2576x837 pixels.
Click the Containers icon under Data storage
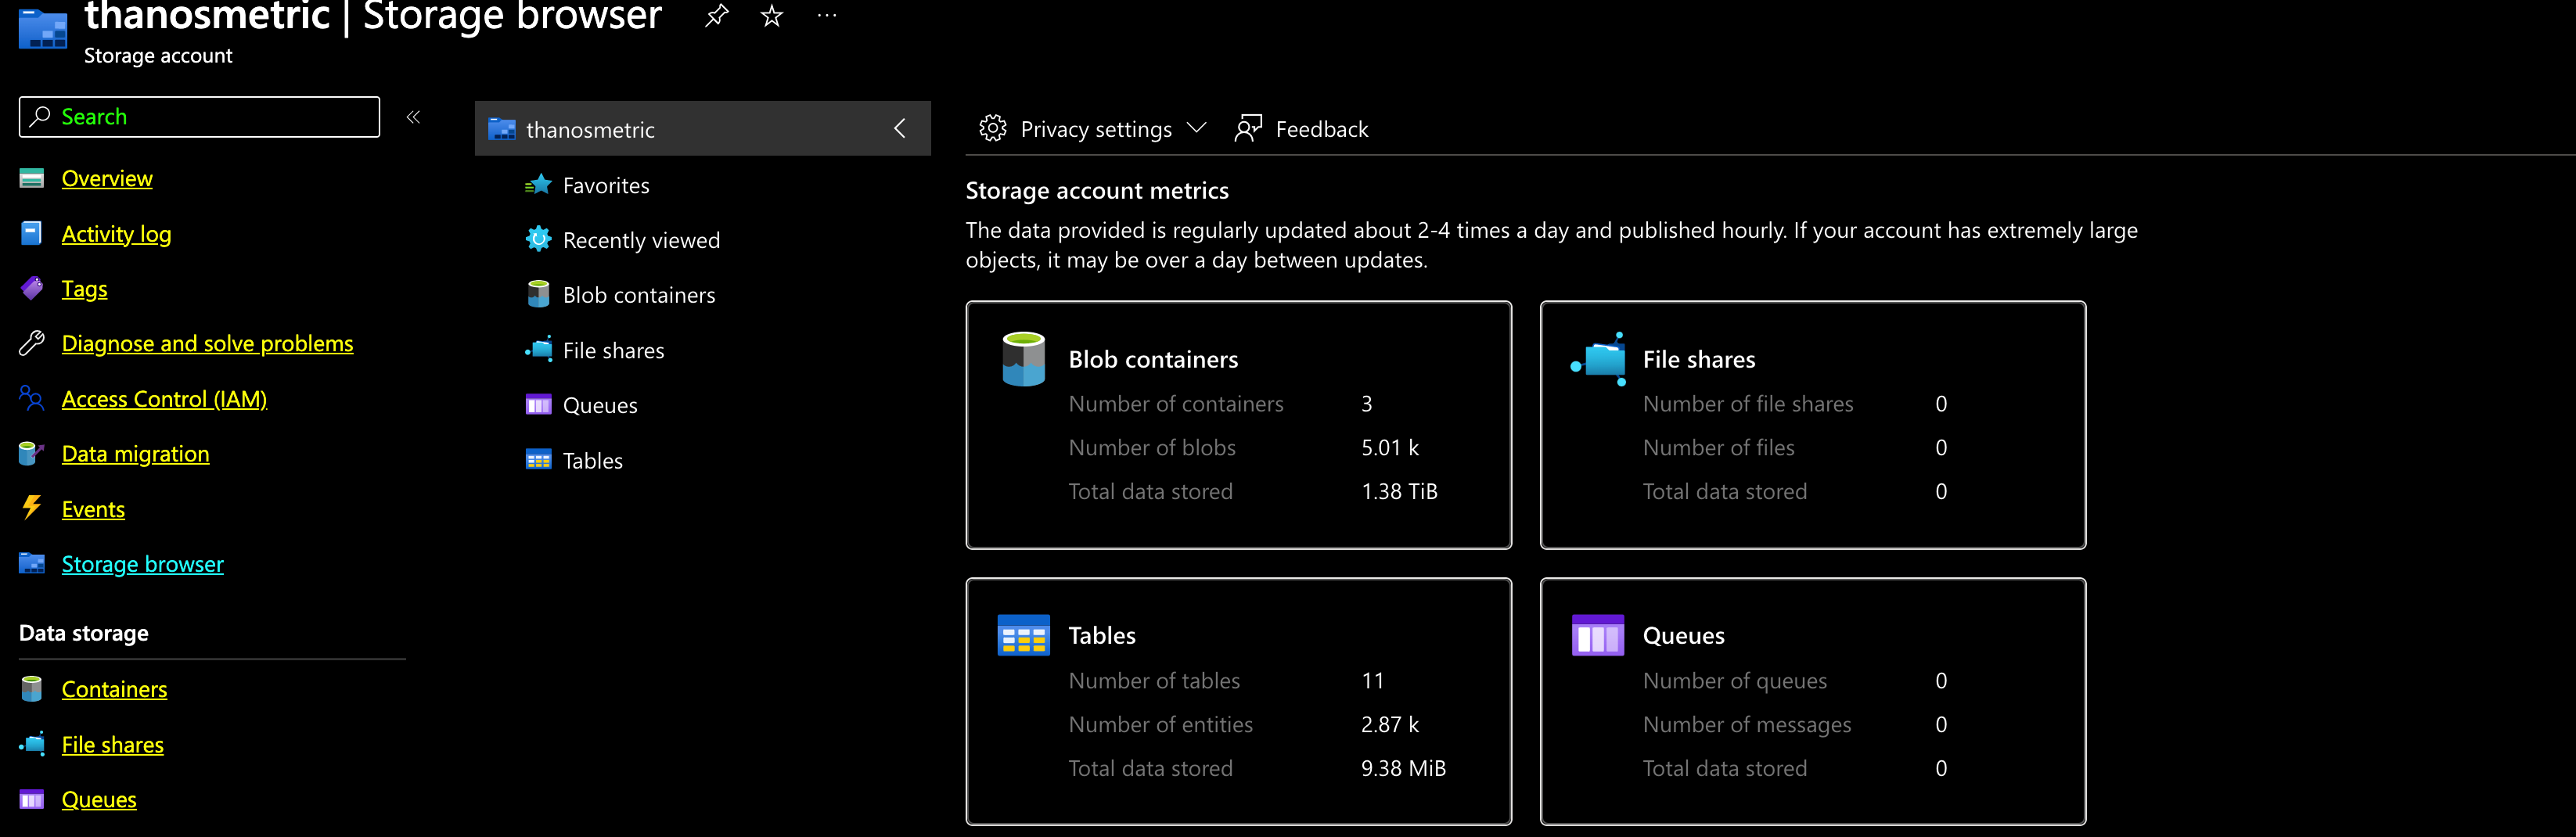coord(32,689)
